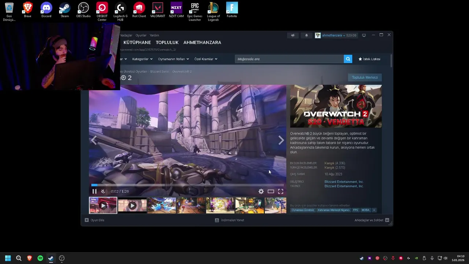Select the second trailer thumbnail
Screen dimensions: 469x264
(x=132, y=206)
